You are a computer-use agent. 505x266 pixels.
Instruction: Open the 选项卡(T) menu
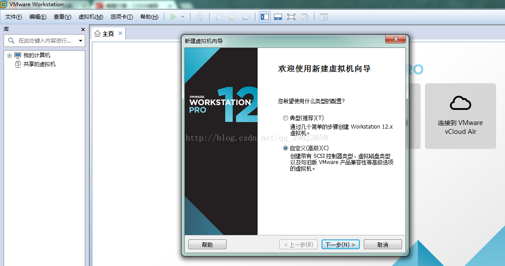(121, 17)
